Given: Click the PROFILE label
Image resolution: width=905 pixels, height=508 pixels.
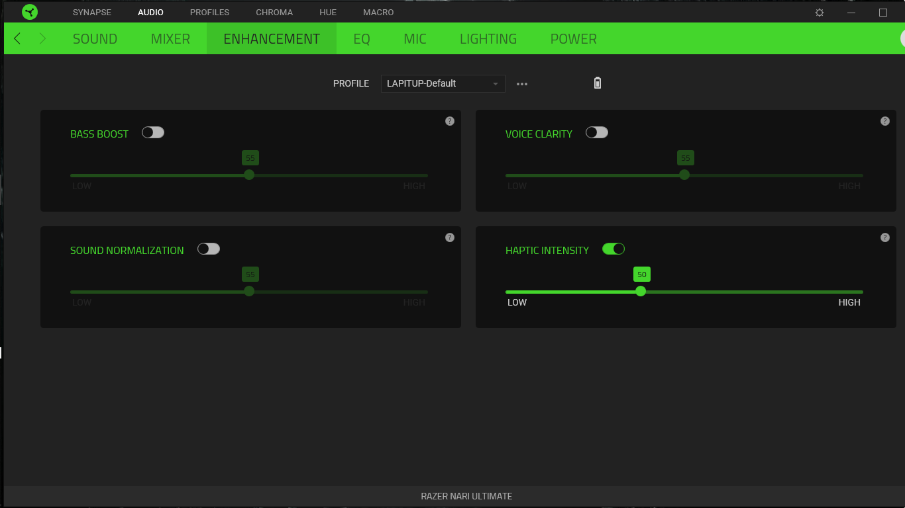Looking at the screenshot, I should (351, 83).
